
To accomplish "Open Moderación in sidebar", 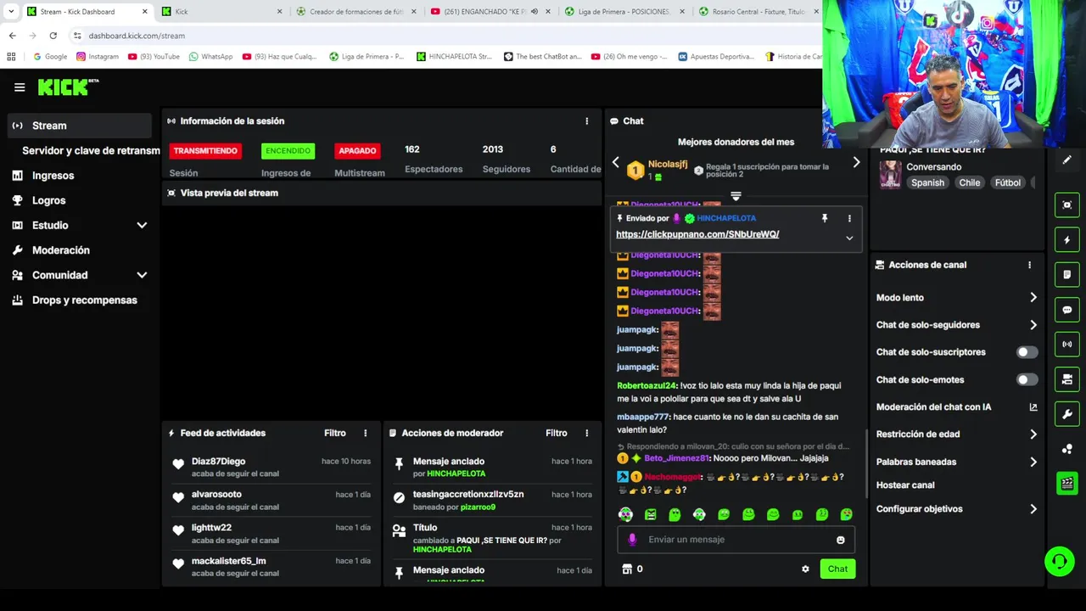I will click(x=60, y=250).
